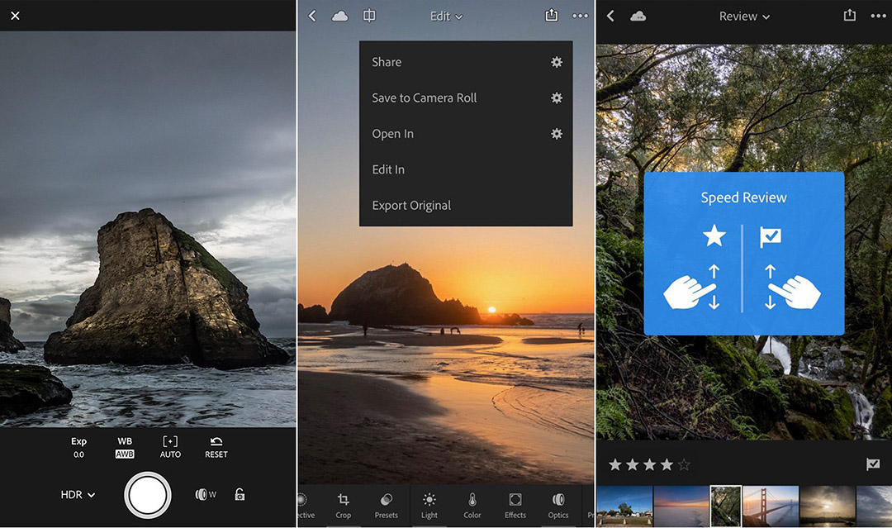Toggle Auto White Balance in camera controls

124,446
